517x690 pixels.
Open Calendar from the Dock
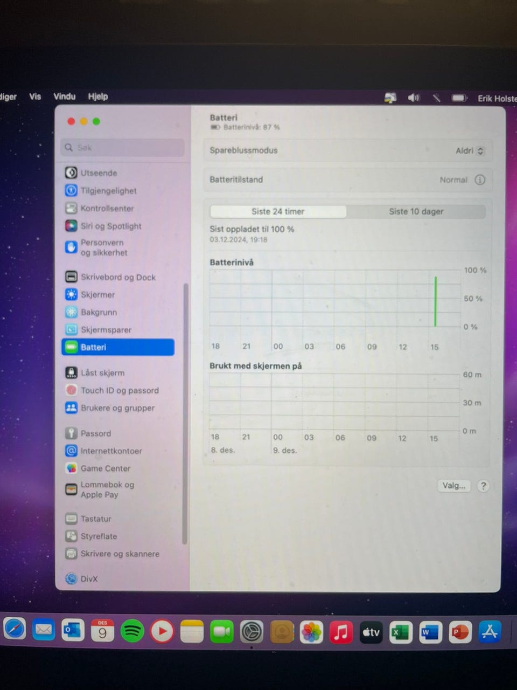102,630
